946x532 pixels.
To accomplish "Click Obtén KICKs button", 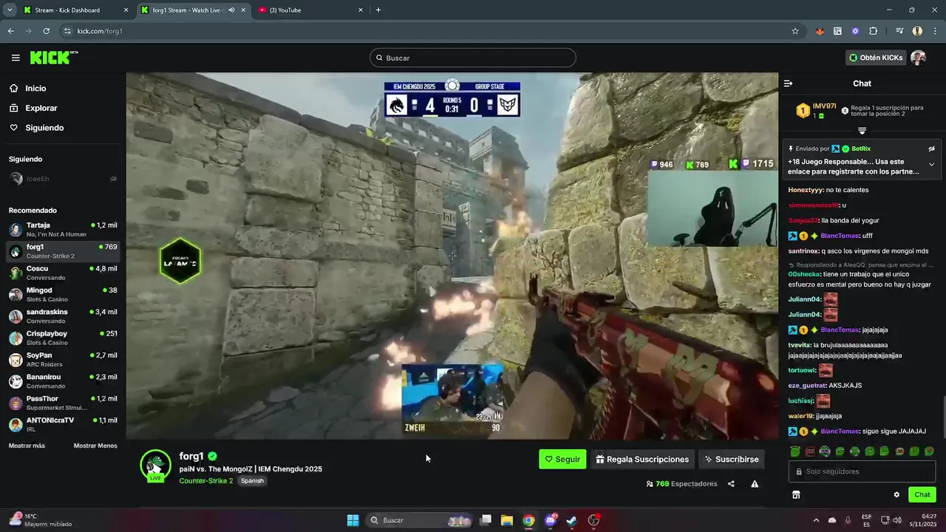I will click(875, 58).
